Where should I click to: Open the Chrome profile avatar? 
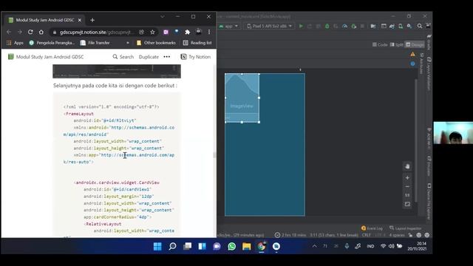(x=199, y=32)
